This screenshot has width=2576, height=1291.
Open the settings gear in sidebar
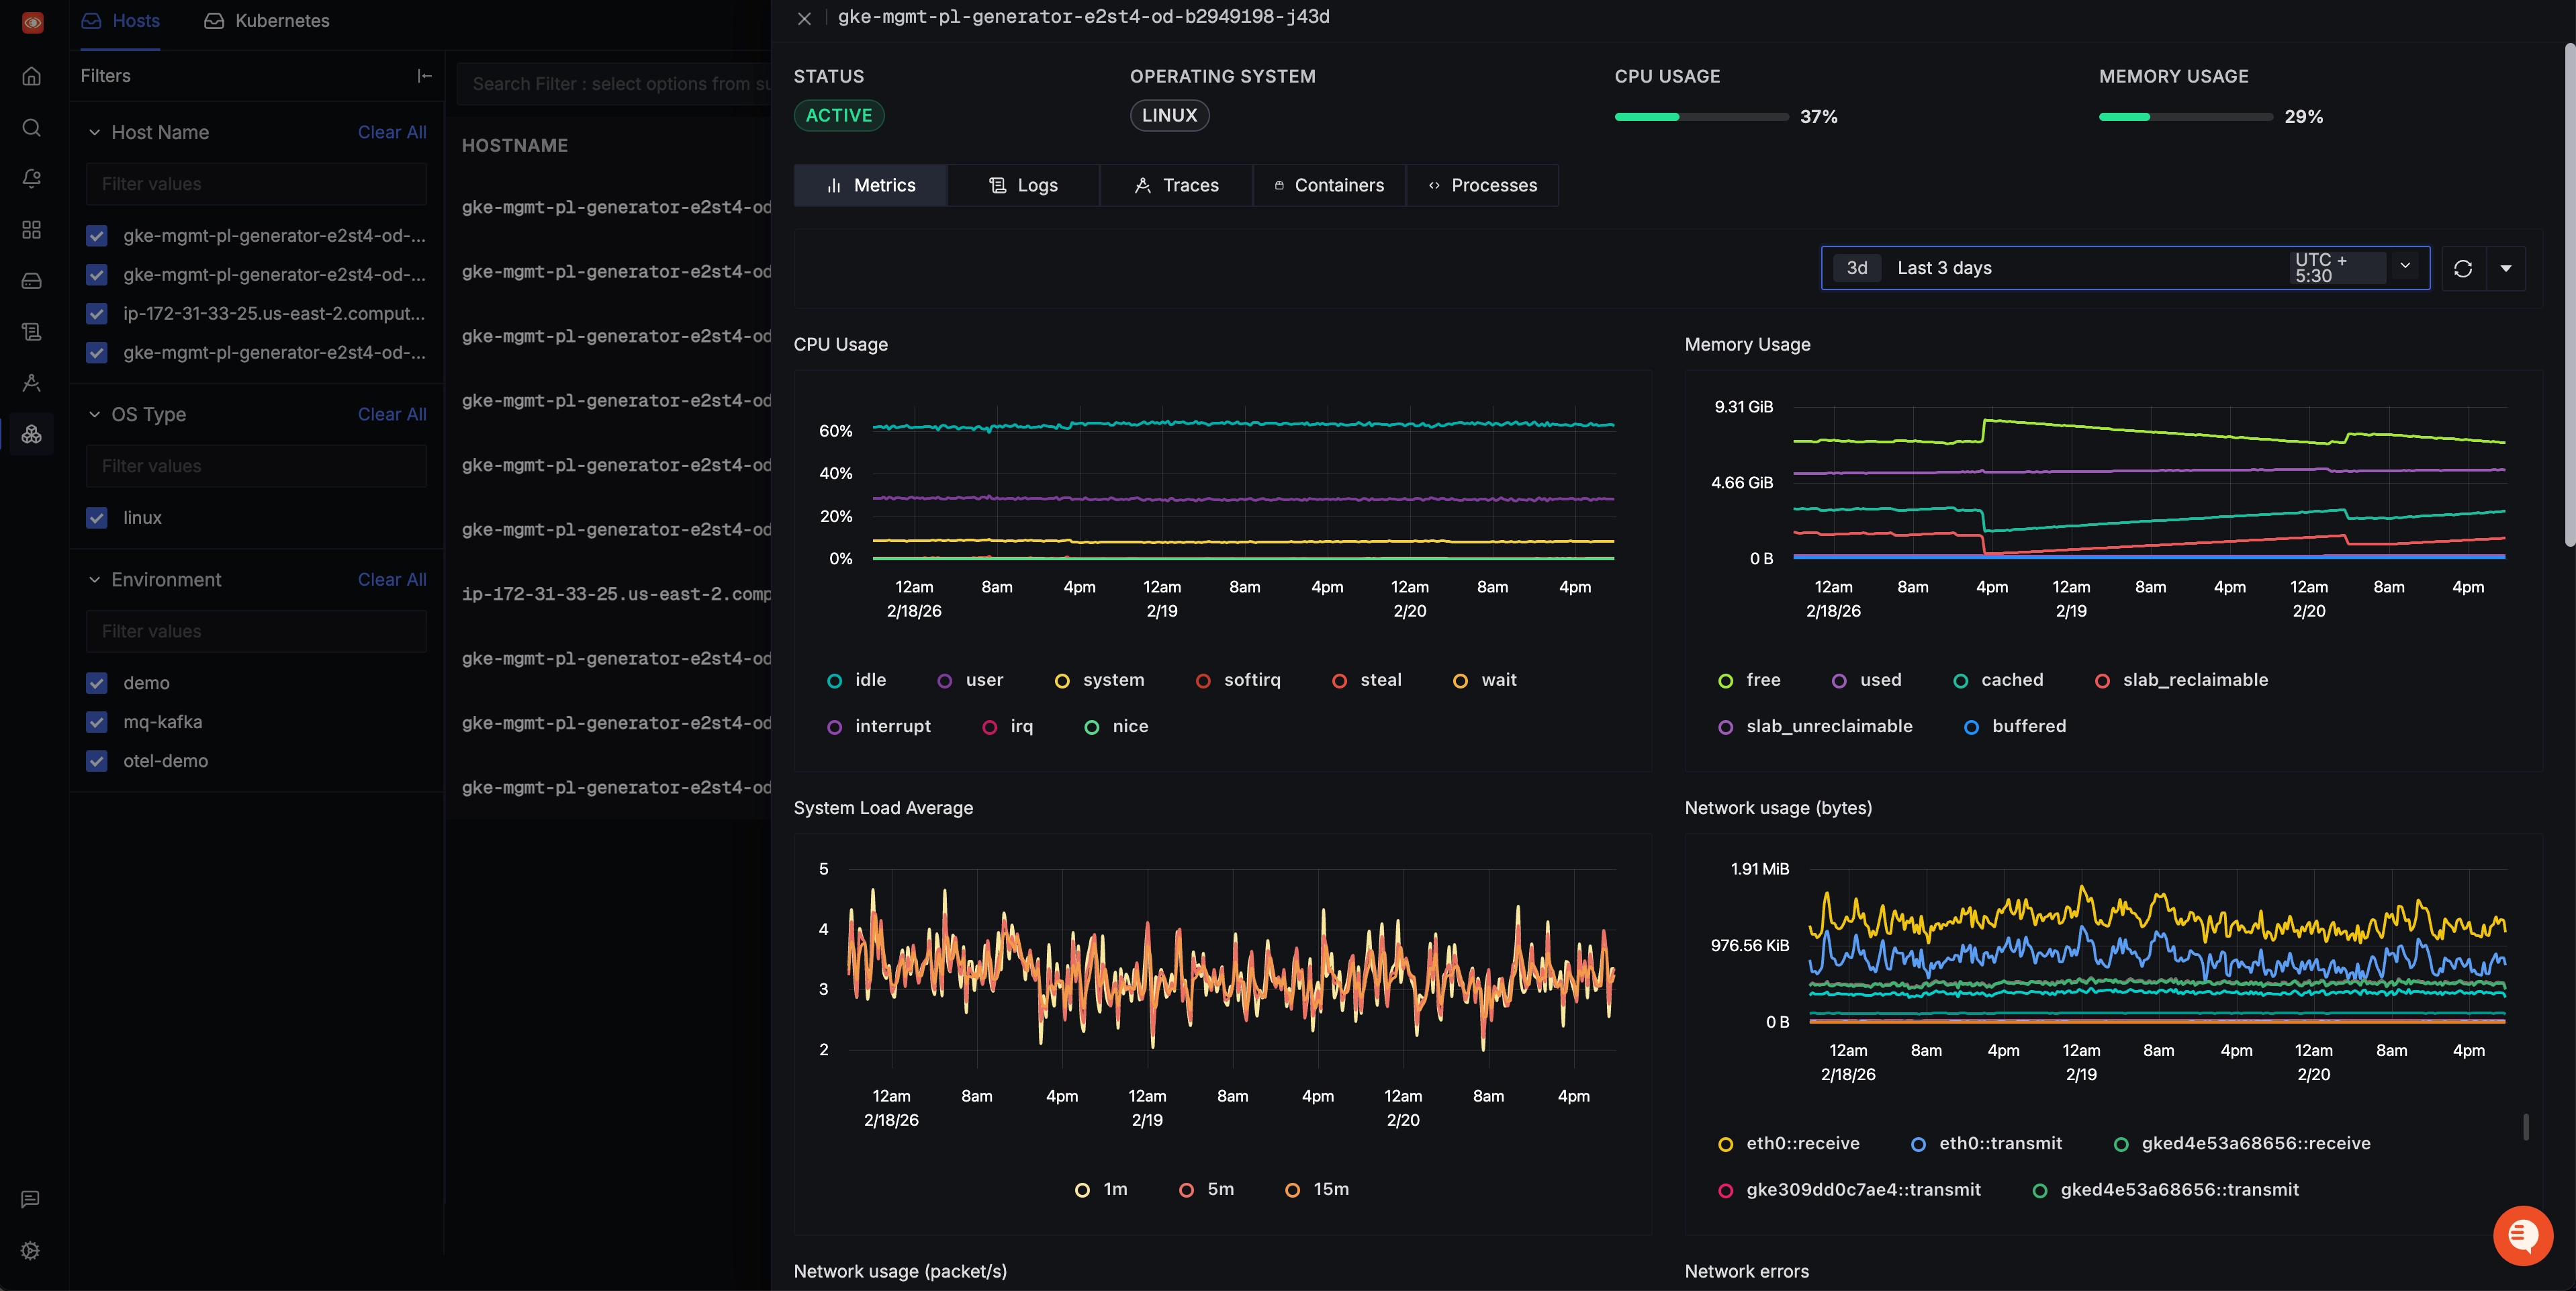tap(31, 1250)
